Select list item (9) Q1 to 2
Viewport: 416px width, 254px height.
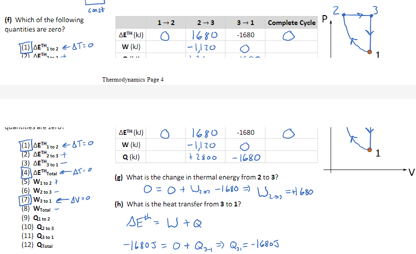pos(36,218)
